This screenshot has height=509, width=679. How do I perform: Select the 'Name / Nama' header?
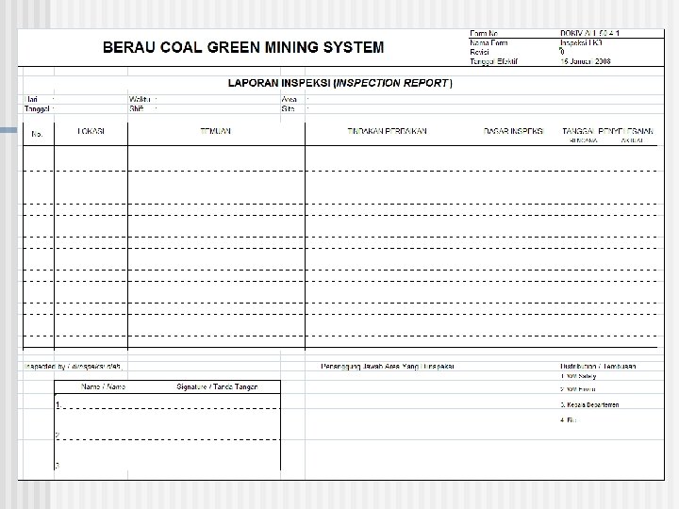coord(103,387)
